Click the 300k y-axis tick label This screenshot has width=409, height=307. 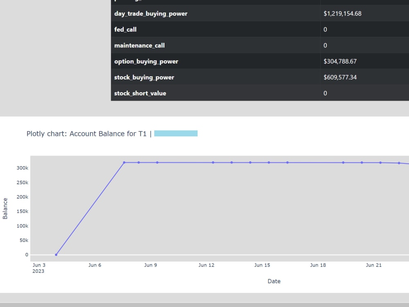pyautogui.click(x=22, y=168)
